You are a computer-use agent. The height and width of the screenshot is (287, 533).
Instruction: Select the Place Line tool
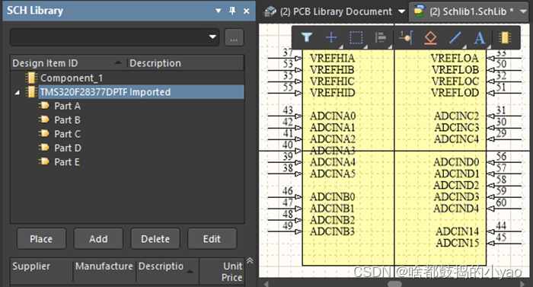pyautogui.click(x=455, y=37)
